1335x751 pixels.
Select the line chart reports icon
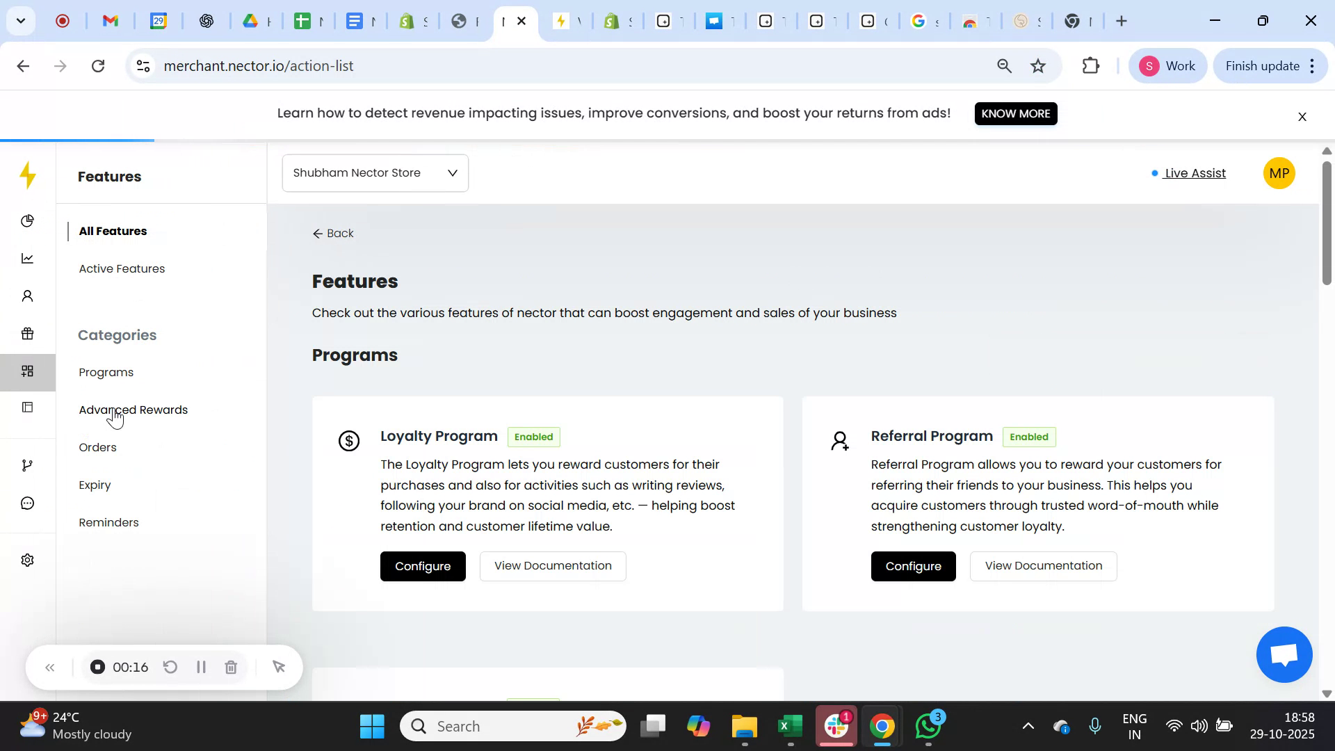pyautogui.click(x=27, y=258)
